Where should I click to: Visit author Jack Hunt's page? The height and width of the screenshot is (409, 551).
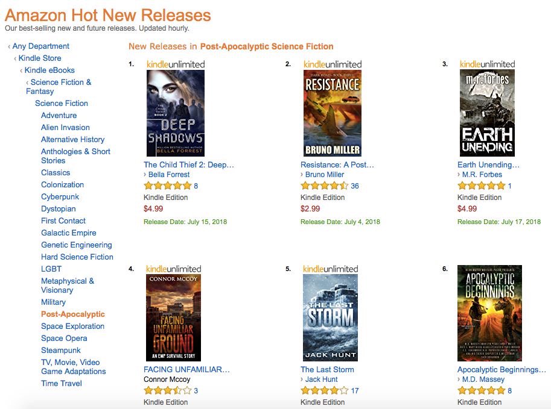pyautogui.click(x=322, y=379)
